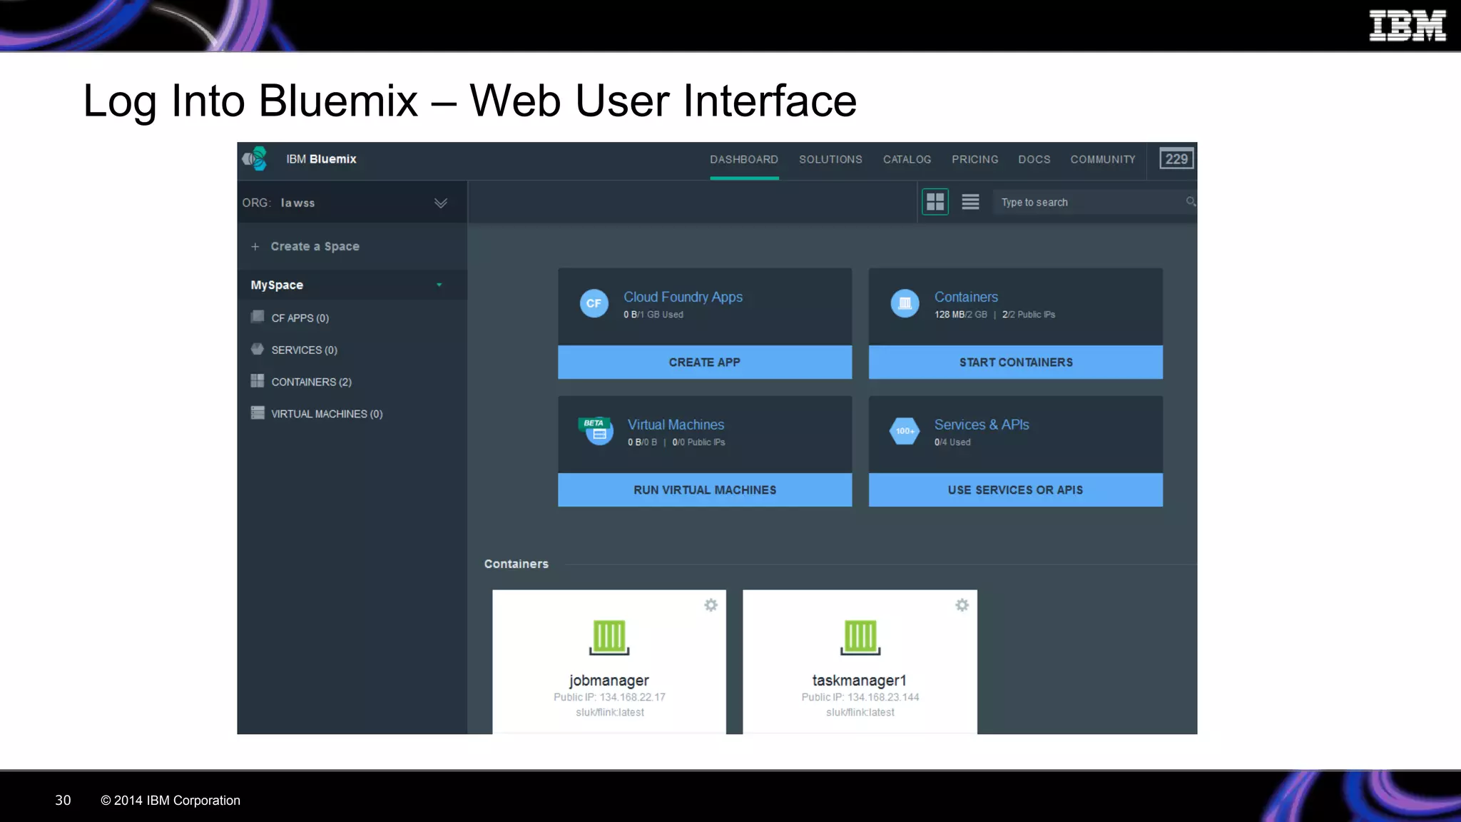This screenshot has width=1461, height=822.
Task: Select VIRTUAL MACHINES (0) in sidebar
Action: [327, 414]
